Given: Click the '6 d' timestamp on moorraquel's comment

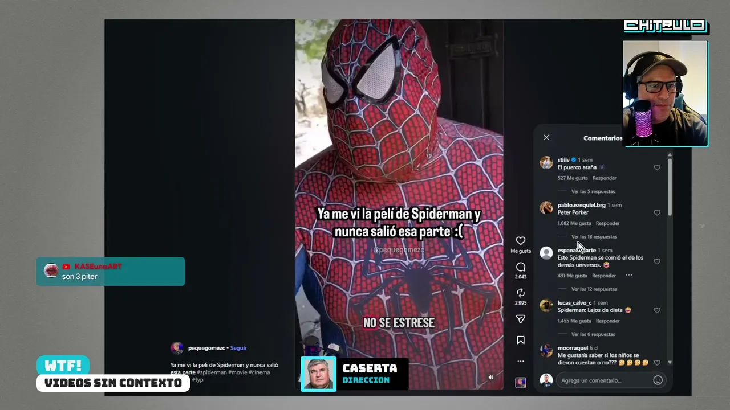Looking at the screenshot, I should (594, 348).
